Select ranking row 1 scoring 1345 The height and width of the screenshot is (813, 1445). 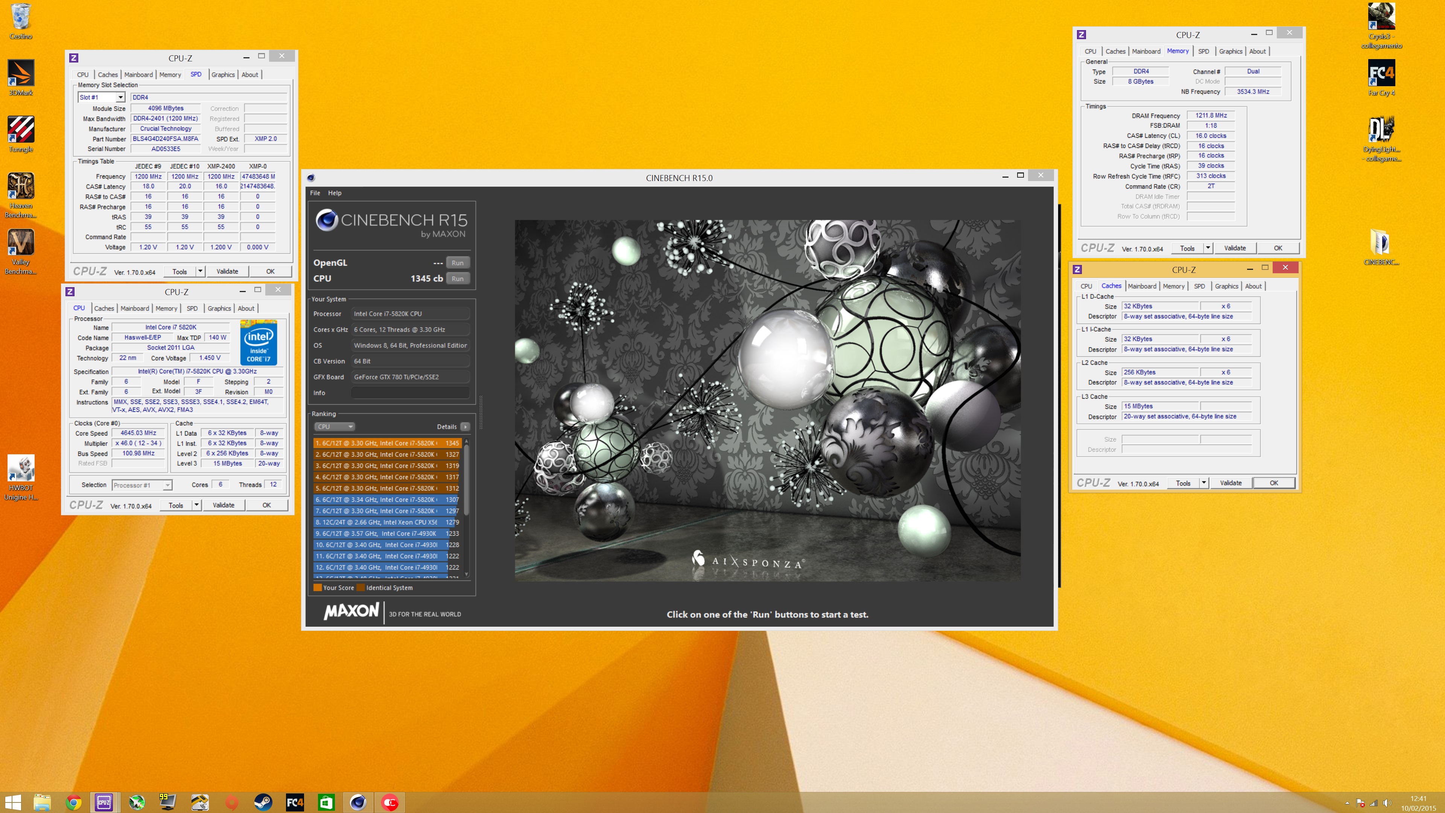pos(387,443)
